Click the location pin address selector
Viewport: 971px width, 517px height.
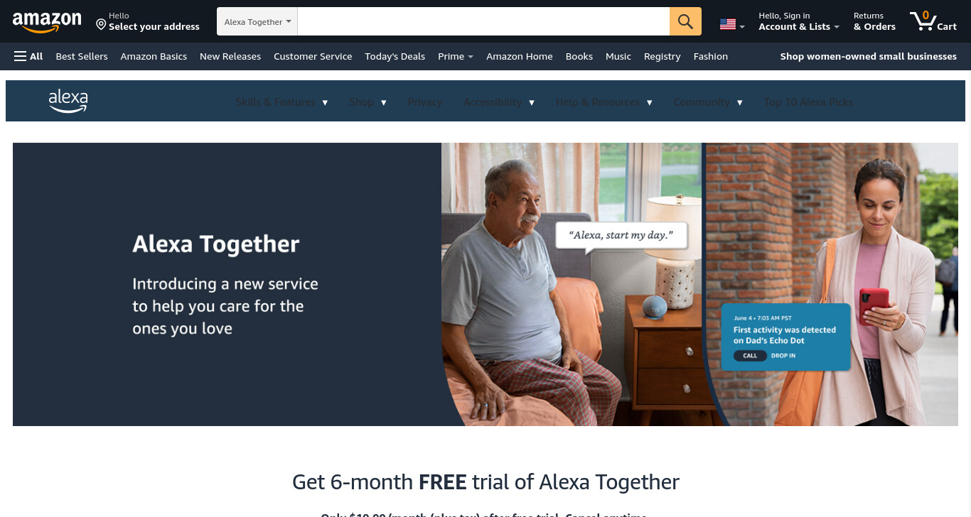pyautogui.click(x=148, y=21)
